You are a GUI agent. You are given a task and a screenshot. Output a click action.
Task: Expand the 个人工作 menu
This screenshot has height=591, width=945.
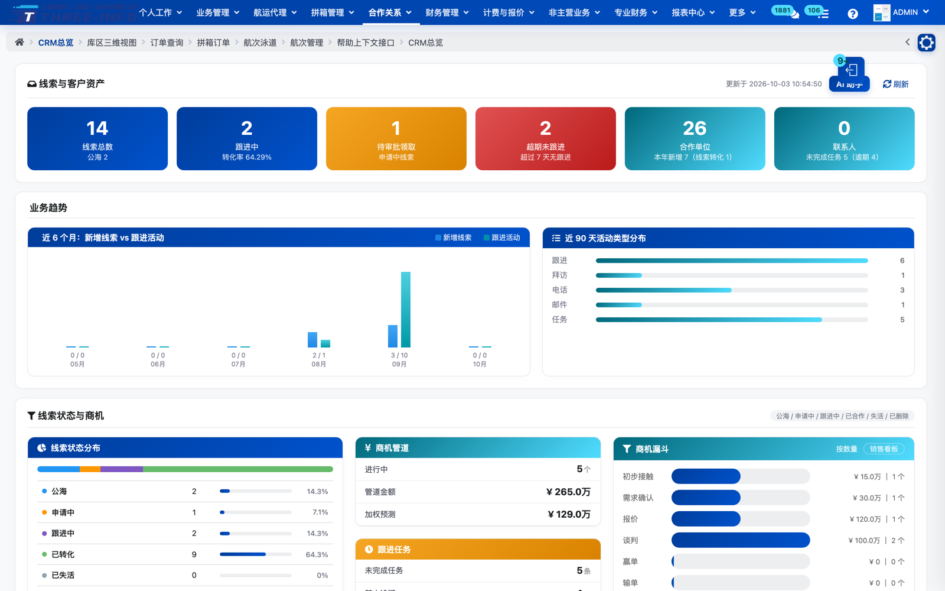161,12
